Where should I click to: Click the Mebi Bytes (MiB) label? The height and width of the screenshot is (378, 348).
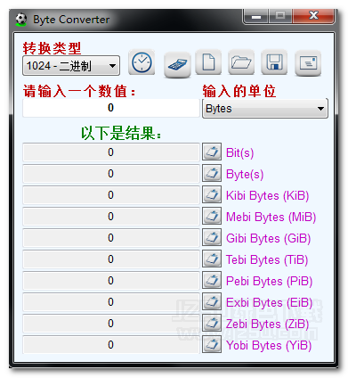coord(271,218)
